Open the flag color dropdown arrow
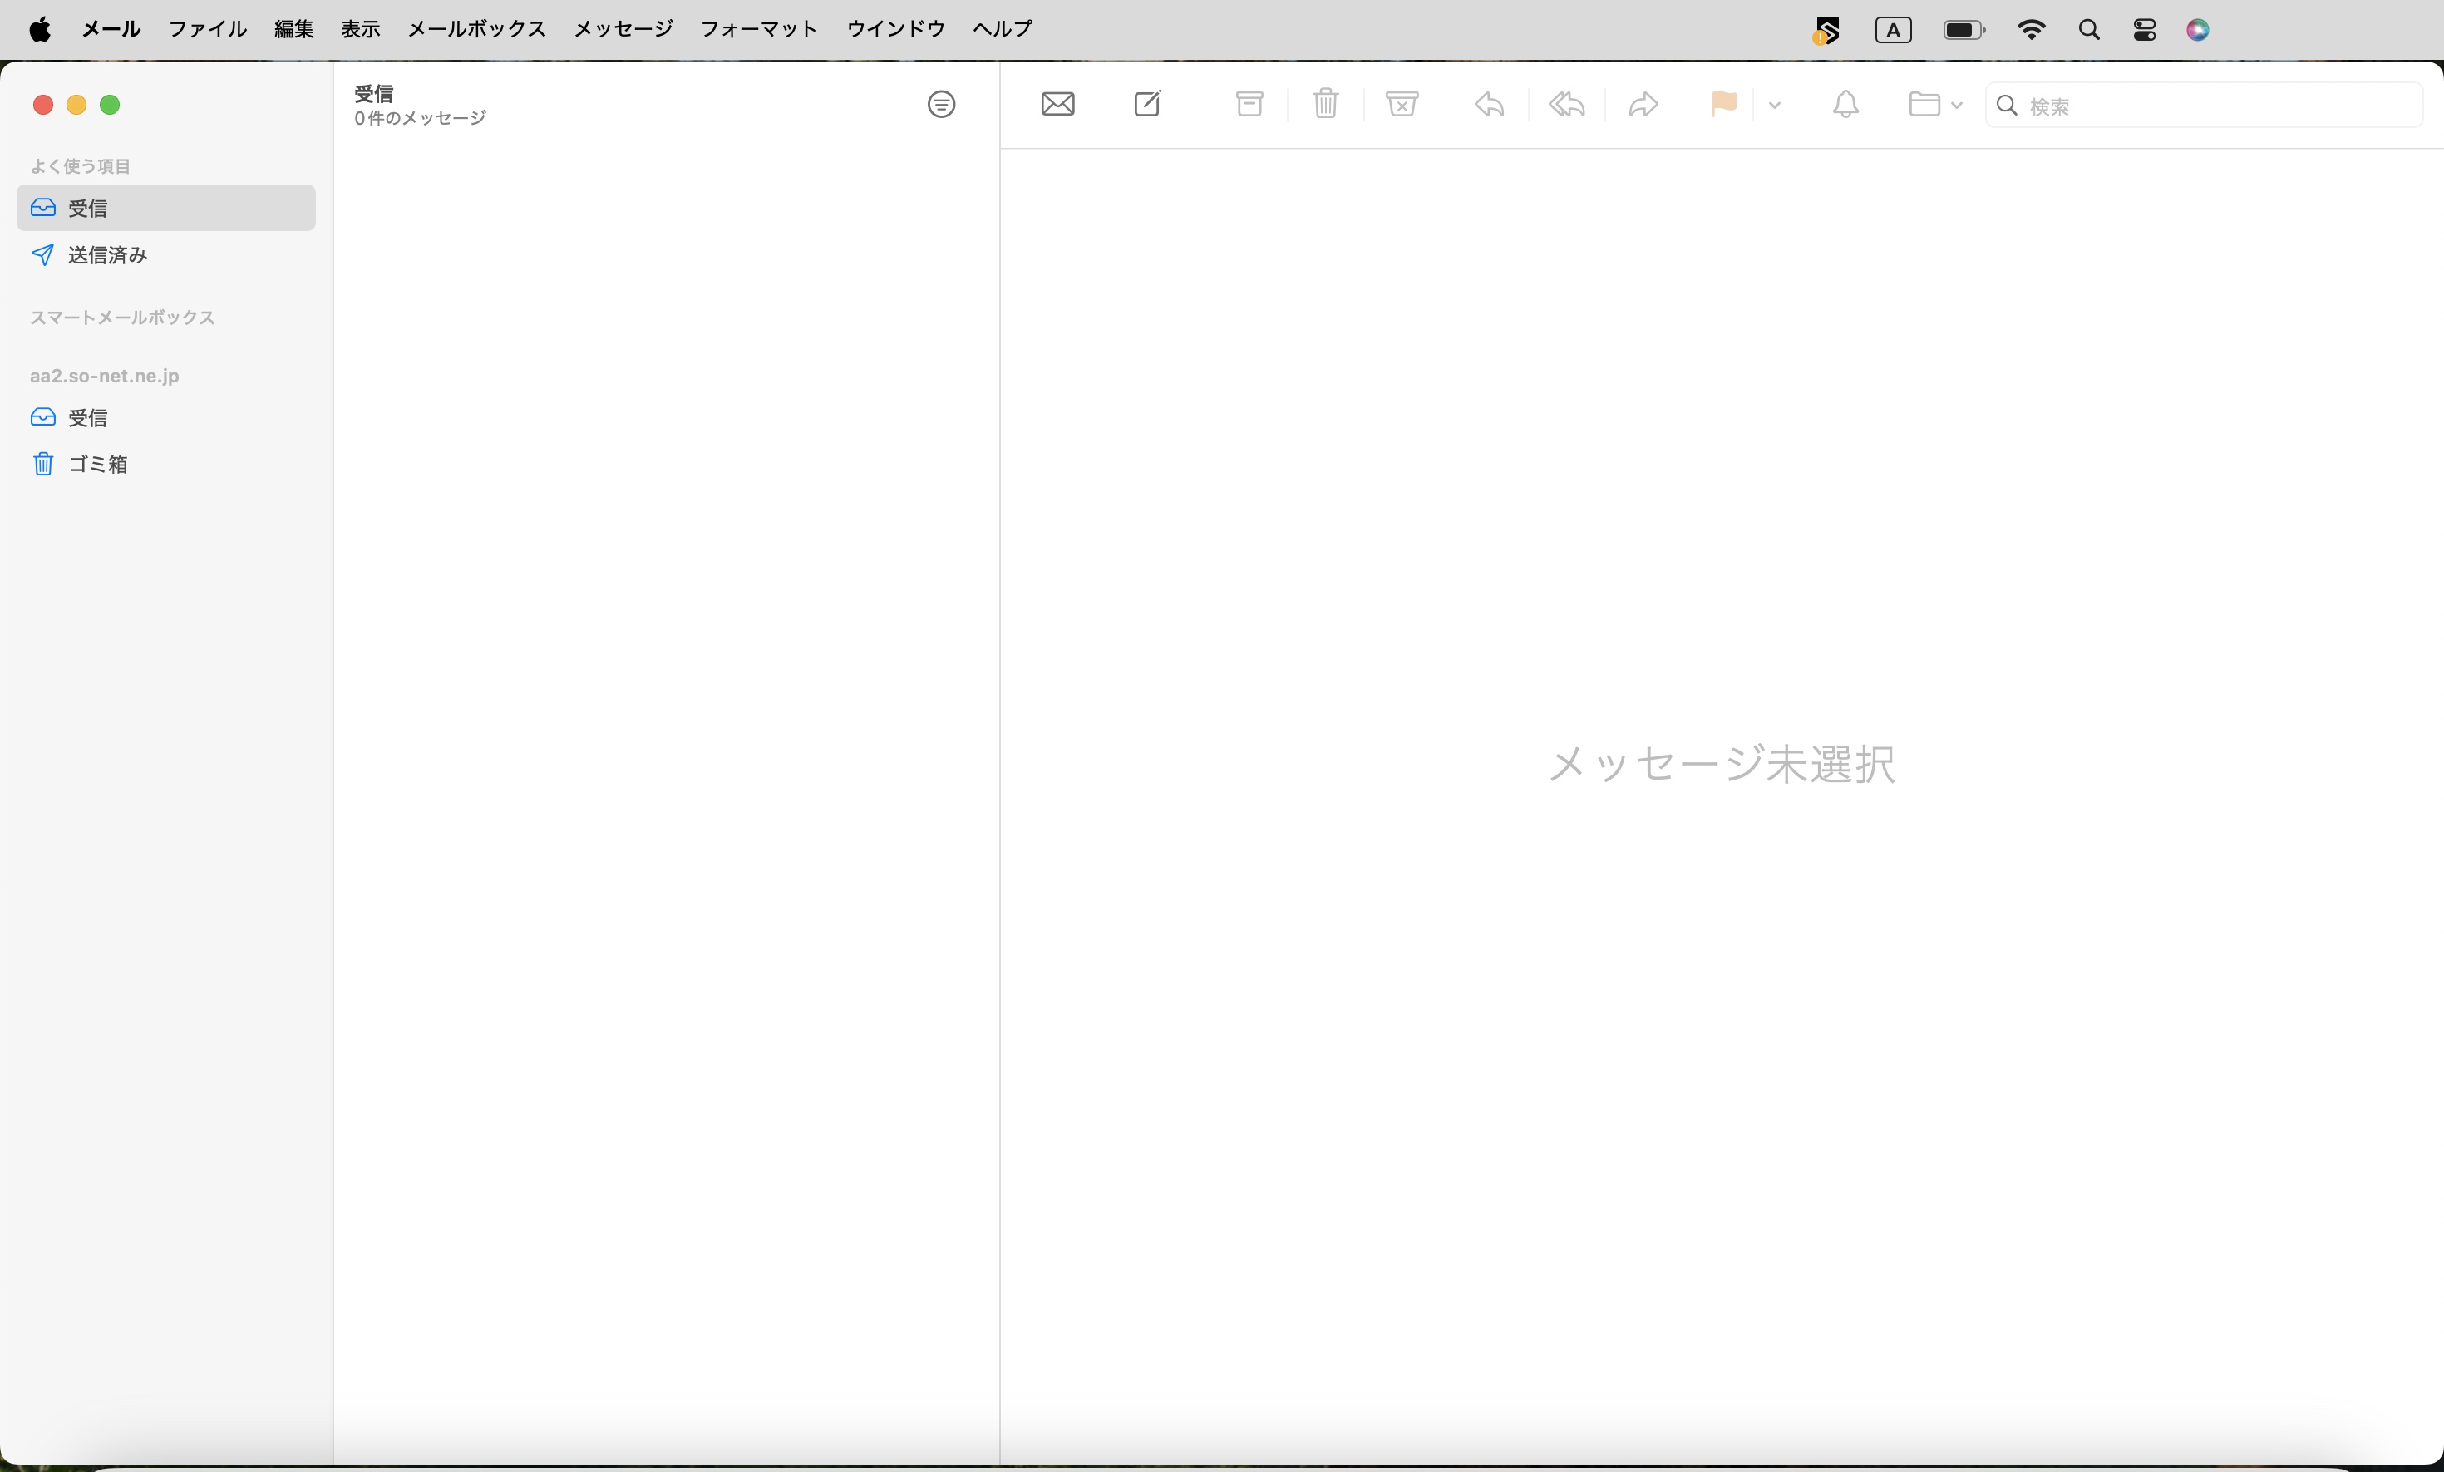The height and width of the screenshot is (1472, 2444). [1775, 104]
